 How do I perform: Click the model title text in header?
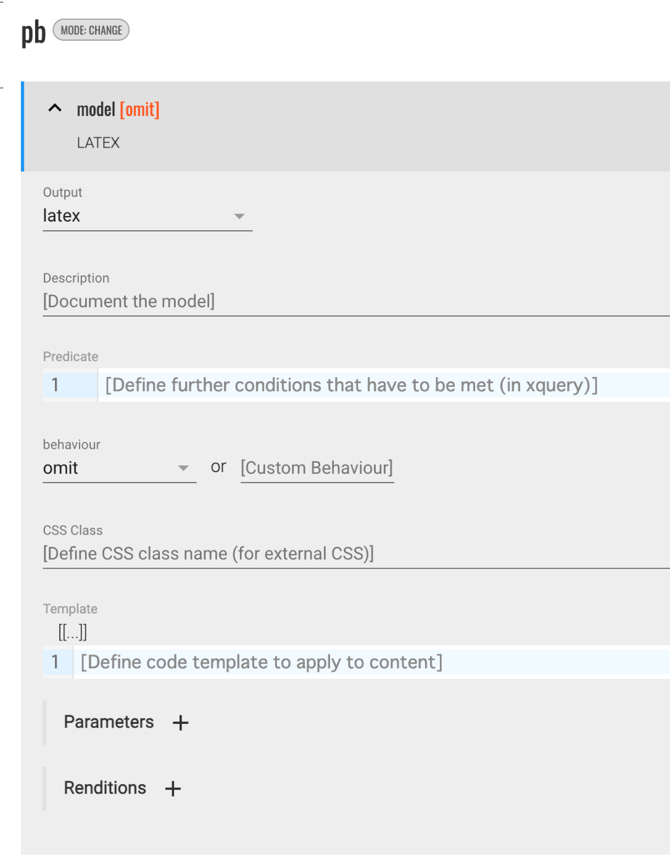[96, 110]
